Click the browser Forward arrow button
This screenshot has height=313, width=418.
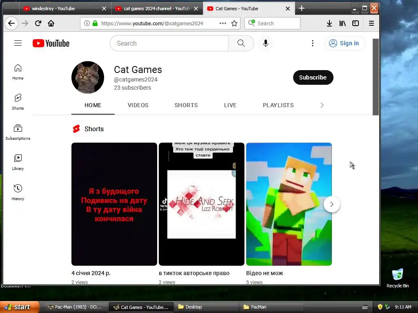pyautogui.click(x=25, y=23)
